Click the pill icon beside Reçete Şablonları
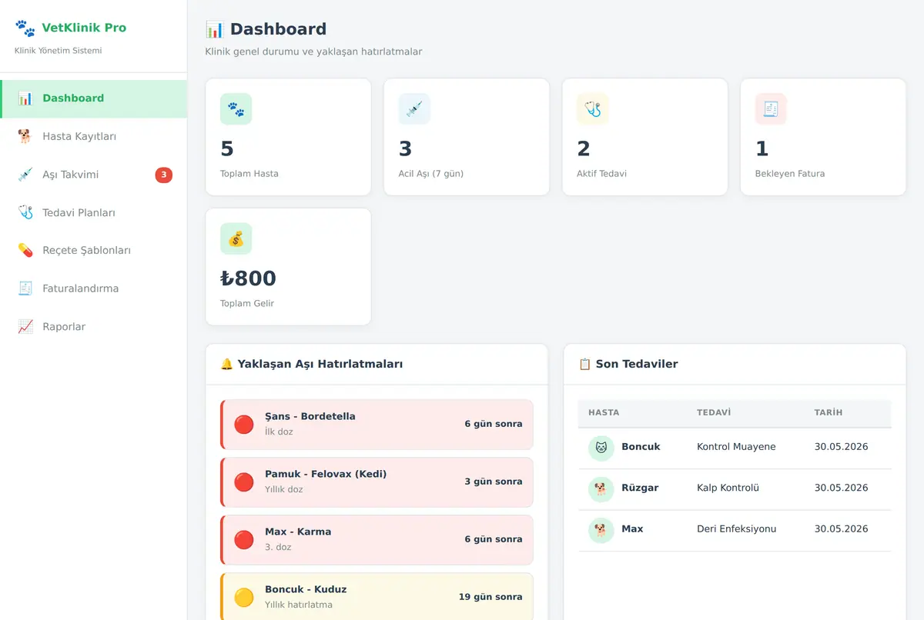The image size is (924, 620). tap(25, 251)
